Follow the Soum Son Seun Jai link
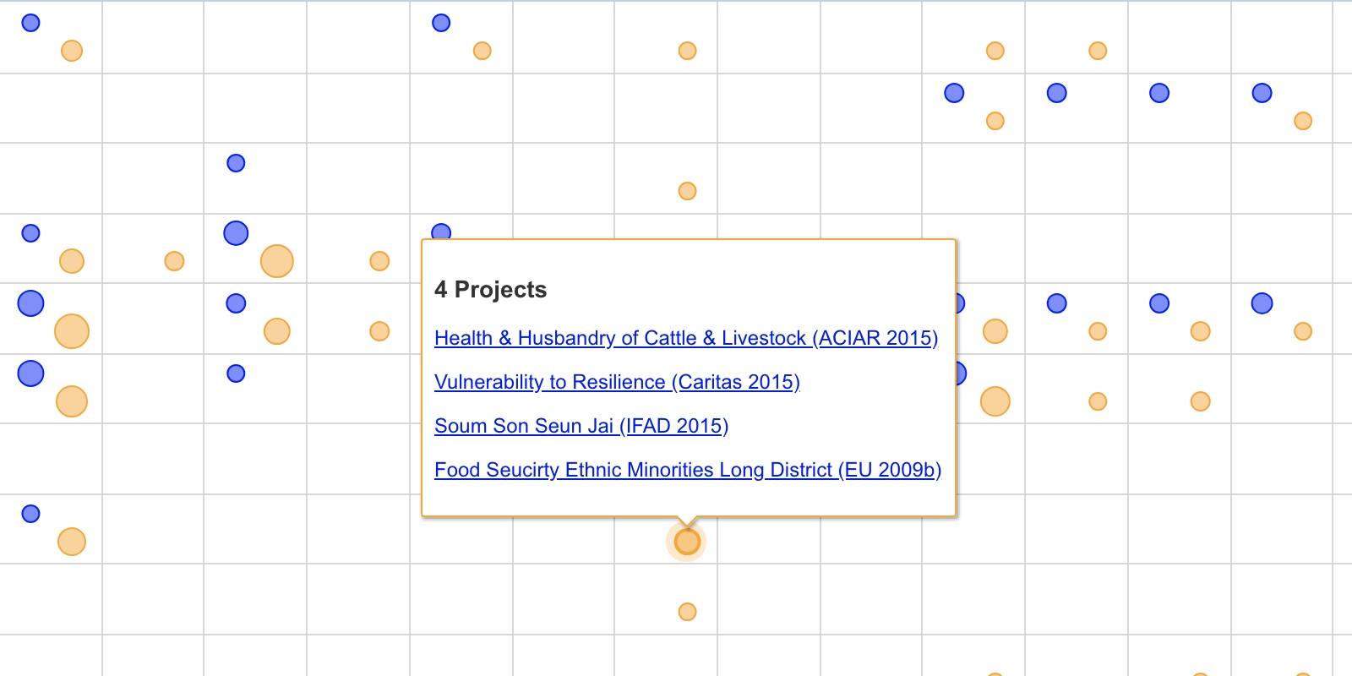 [x=581, y=426]
